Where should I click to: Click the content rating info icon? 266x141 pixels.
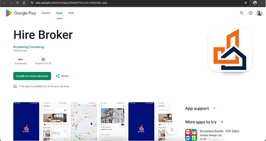point(50,64)
